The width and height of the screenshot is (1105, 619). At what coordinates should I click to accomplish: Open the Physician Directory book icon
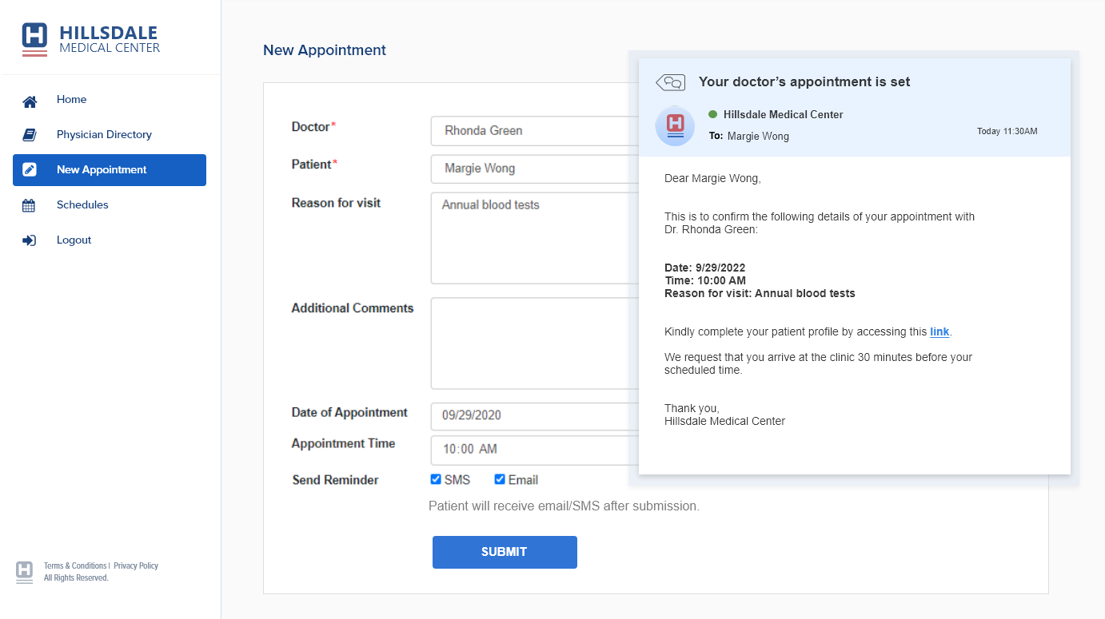(x=29, y=134)
